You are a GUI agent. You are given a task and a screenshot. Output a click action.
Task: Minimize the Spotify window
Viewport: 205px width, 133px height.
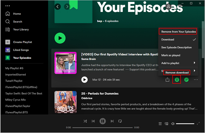183,3
